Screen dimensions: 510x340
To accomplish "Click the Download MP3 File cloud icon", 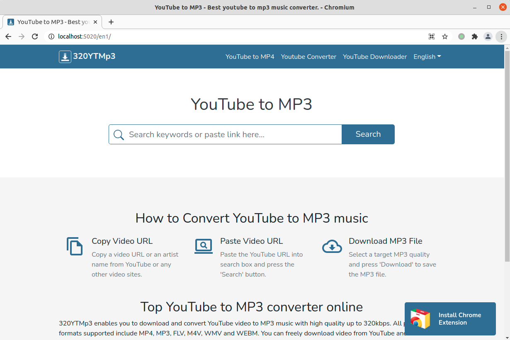I will [x=332, y=246].
